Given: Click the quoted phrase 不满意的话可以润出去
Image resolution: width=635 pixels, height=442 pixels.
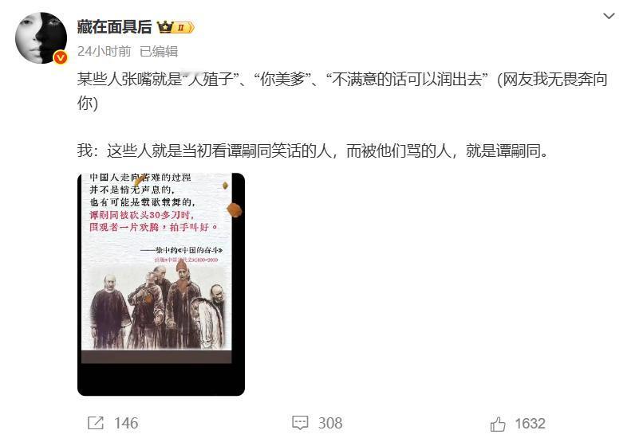Looking at the screenshot, I should tap(406, 80).
